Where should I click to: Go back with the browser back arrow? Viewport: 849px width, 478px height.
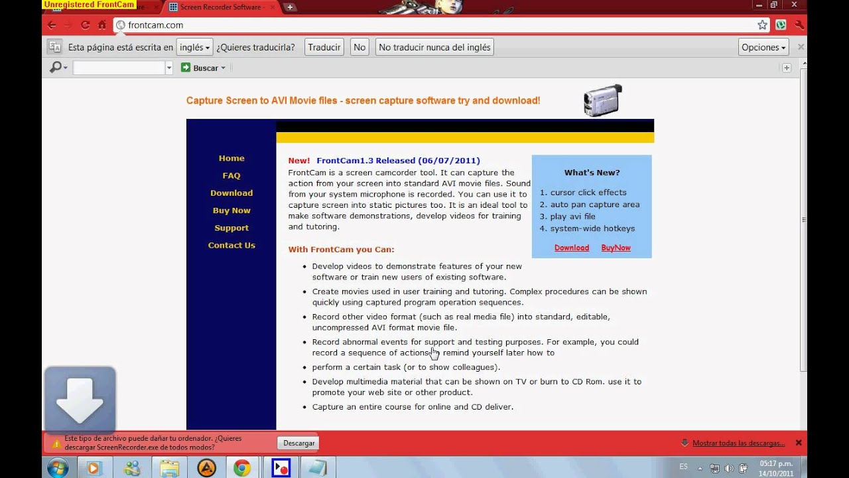point(52,25)
